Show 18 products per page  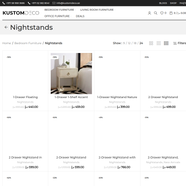135,43
